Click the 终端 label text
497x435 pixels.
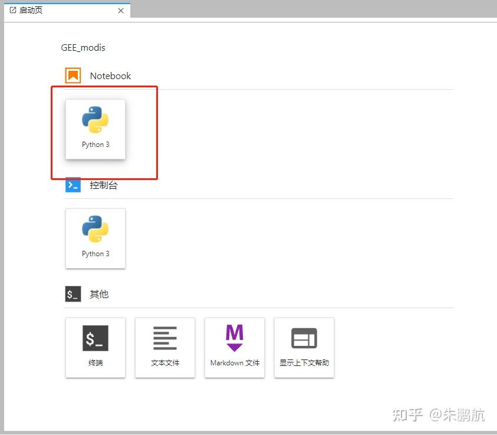coord(96,362)
